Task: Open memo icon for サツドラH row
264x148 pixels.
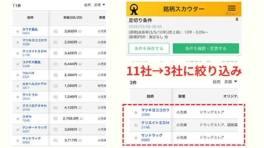Action: [55, 97]
